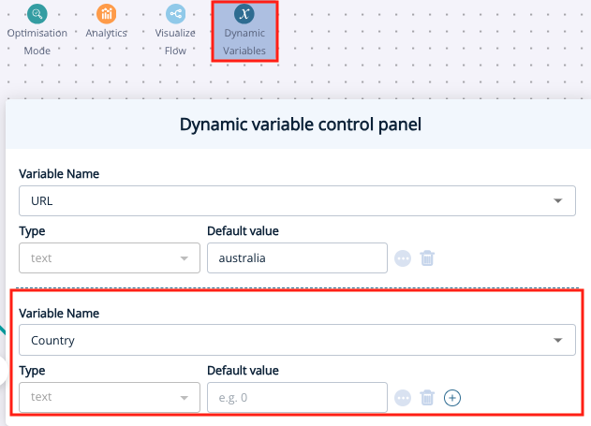Add new variable with plus icon
This screenshot has height=426, width=591.
pyautogui.click(x=452, y=398)
